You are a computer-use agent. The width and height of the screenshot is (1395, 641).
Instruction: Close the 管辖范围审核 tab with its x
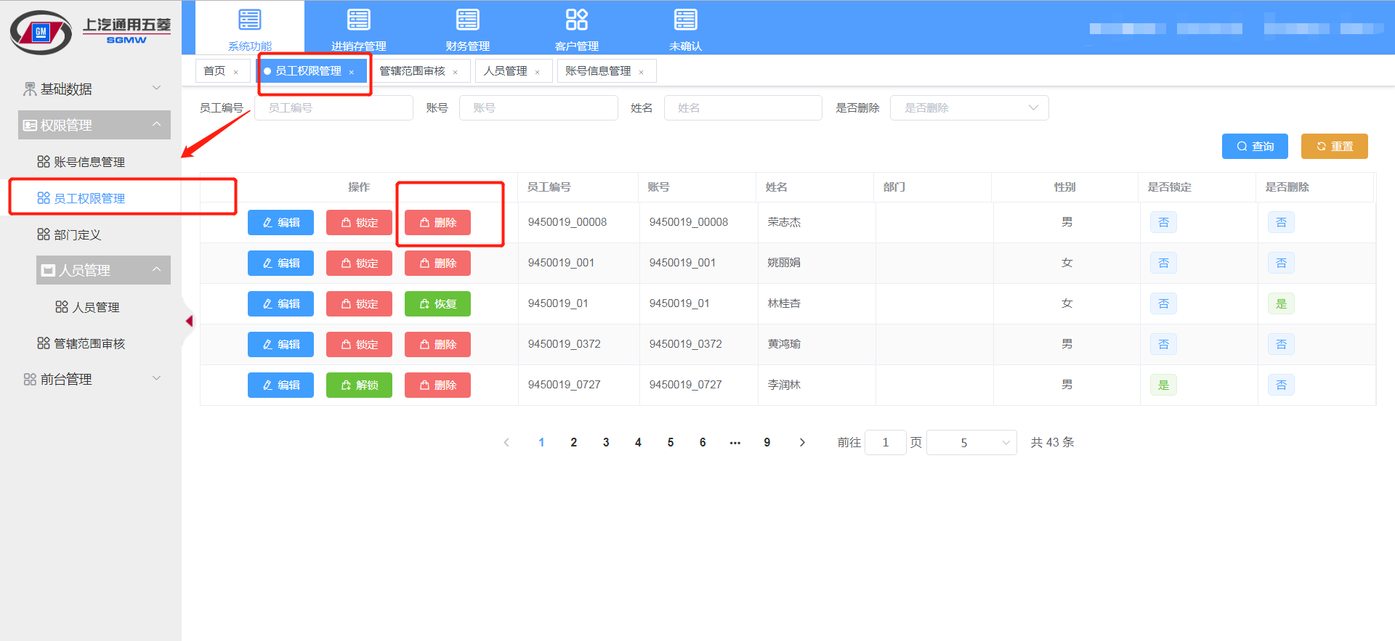coord(456,72)
